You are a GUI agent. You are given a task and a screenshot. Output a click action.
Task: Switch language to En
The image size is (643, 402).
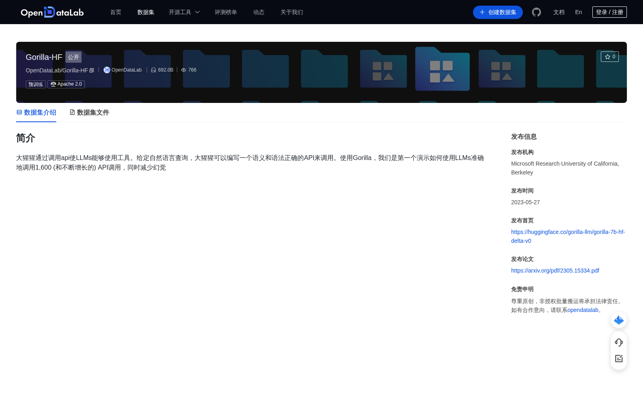tap(579, 12)
